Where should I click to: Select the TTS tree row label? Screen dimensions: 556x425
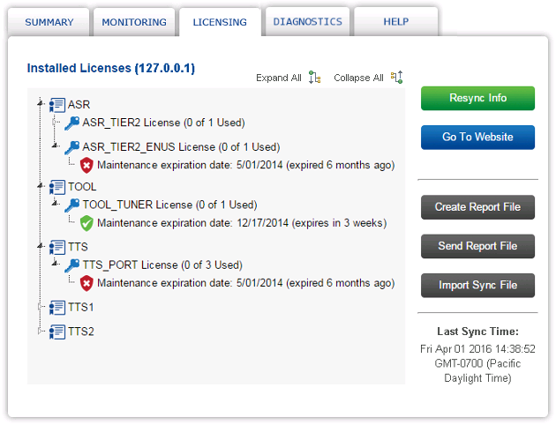pyautogui.click(x=78, y=247)
